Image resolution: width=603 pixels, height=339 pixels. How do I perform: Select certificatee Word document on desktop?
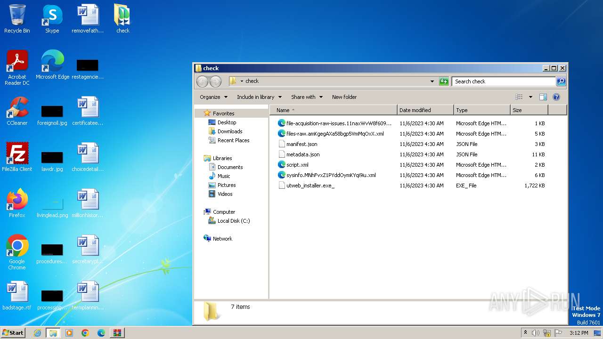tap(88, 111)
